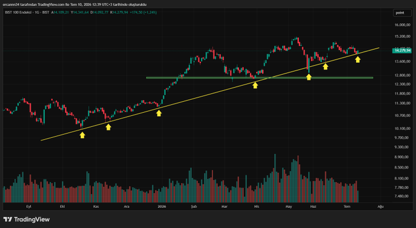Click the Ara month label on time axis
416x228 pixels.
pos(127,207)
